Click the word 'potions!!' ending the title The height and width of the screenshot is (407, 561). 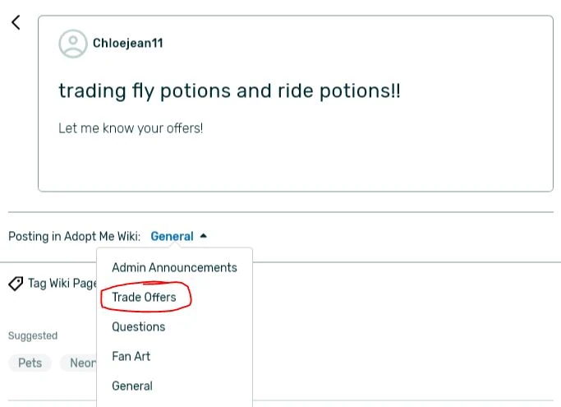coord(361,90)
